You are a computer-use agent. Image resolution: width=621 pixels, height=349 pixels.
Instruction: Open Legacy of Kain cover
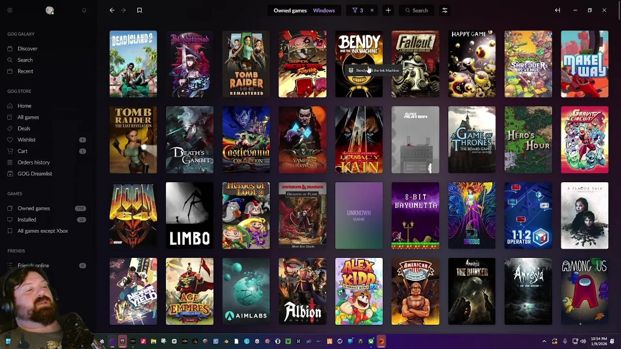coord(359,140)
